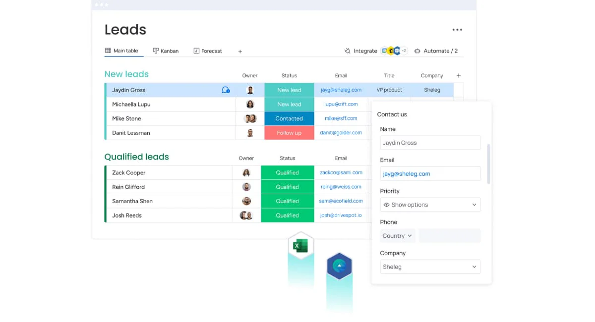Open email jayg@sheleg.com in table
This screenshot has height=322, width=595.
pos(341,90)
